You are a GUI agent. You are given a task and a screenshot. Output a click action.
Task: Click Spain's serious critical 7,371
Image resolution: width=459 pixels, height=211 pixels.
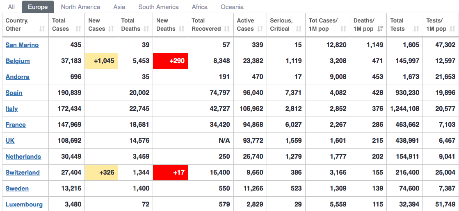tap(293, 93)
